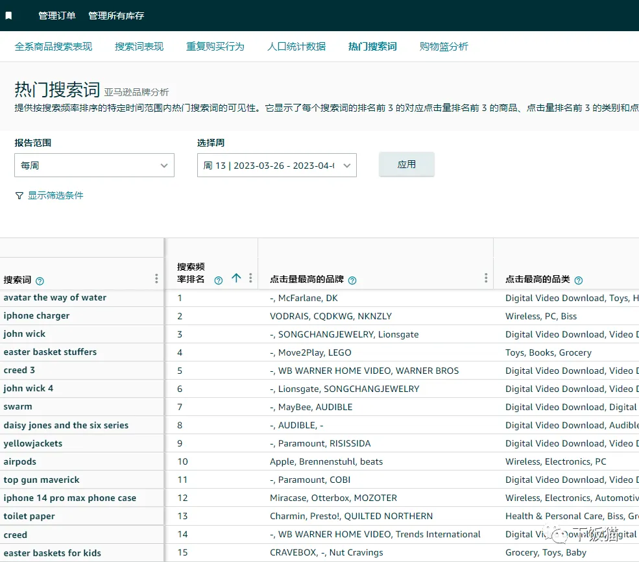The height and width of the screenshot is (562, 639).
Task: Switch to 搜索词表现 tab
Action: (x=139, y=47)
